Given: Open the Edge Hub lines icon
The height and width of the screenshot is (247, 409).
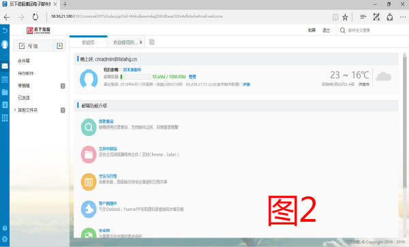Looking at the screenshot, I should [x=363, y=17].
